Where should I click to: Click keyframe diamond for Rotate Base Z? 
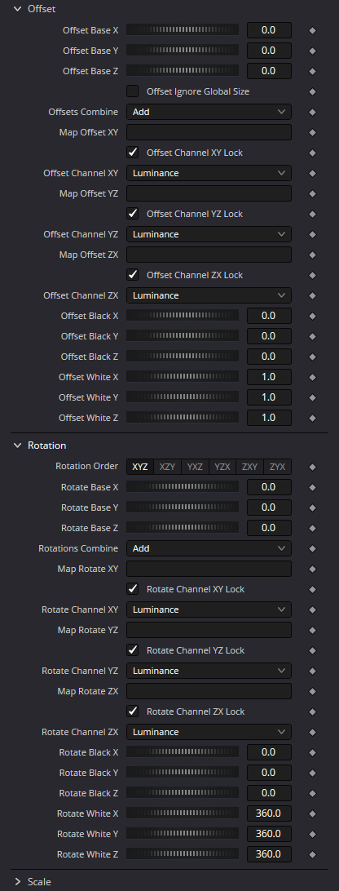tap(312, 528)
